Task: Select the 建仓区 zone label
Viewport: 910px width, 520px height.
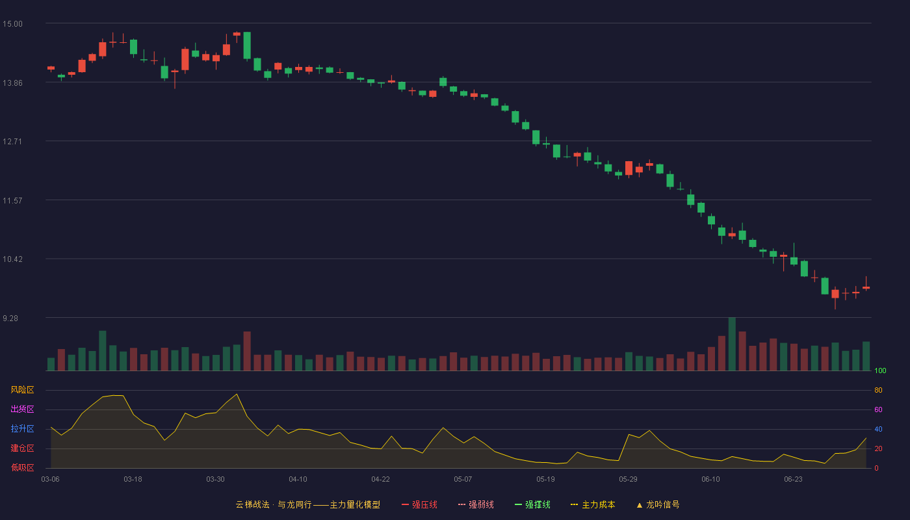Action: click(x=22, y=448)
